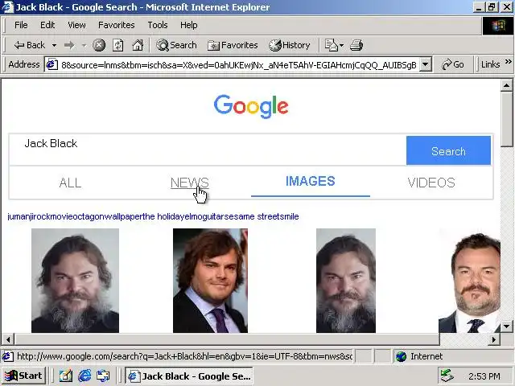Image resolution: width=515 pixels, height=386 pixels.
Task: Click the Jack Black search input field
Action: click(208, 150)
